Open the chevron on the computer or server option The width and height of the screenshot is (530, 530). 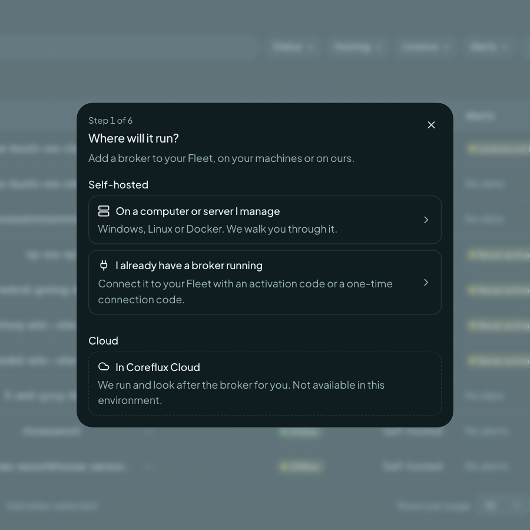(x=426, y=220)
